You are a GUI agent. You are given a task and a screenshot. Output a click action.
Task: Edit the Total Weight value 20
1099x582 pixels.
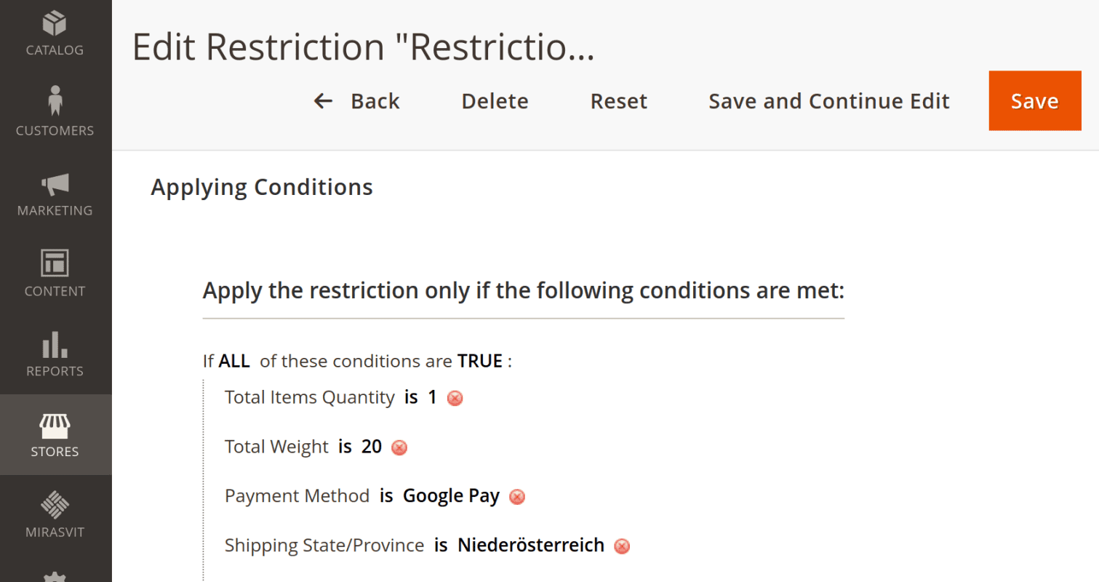[372, 447]
